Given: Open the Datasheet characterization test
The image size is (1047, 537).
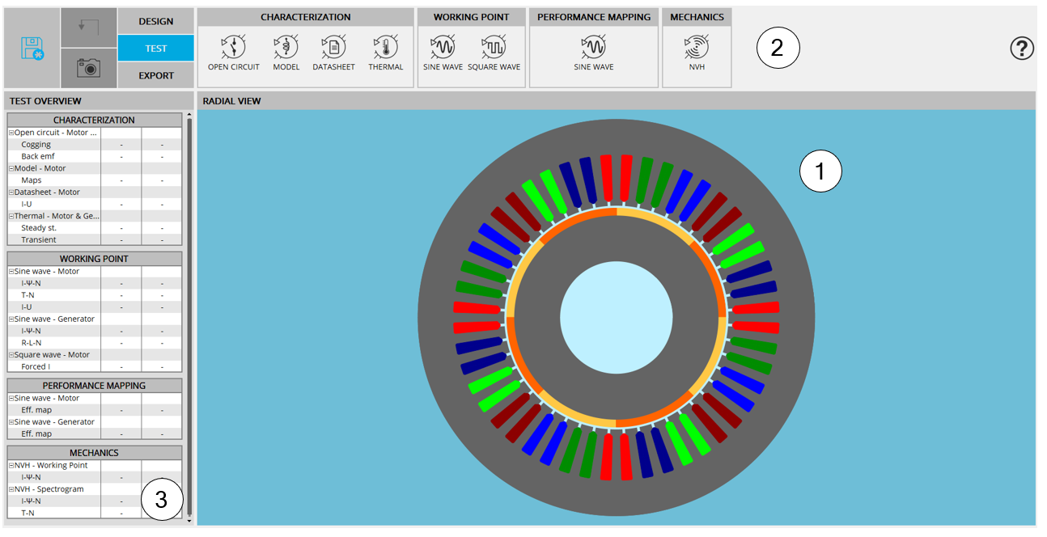Looking at the screenshot, I should [333, 49].
